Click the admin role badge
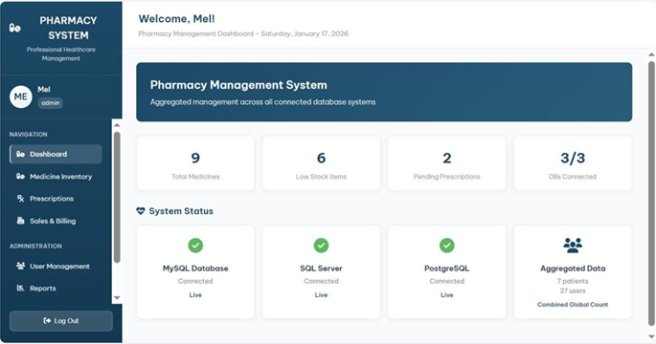 pos(51,102)
